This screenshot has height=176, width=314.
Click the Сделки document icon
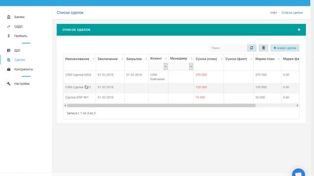pyautogui.click(x=9, y=60)
